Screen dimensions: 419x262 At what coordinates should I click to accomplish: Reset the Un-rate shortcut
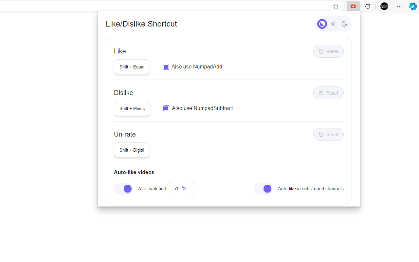coord(328,135)
